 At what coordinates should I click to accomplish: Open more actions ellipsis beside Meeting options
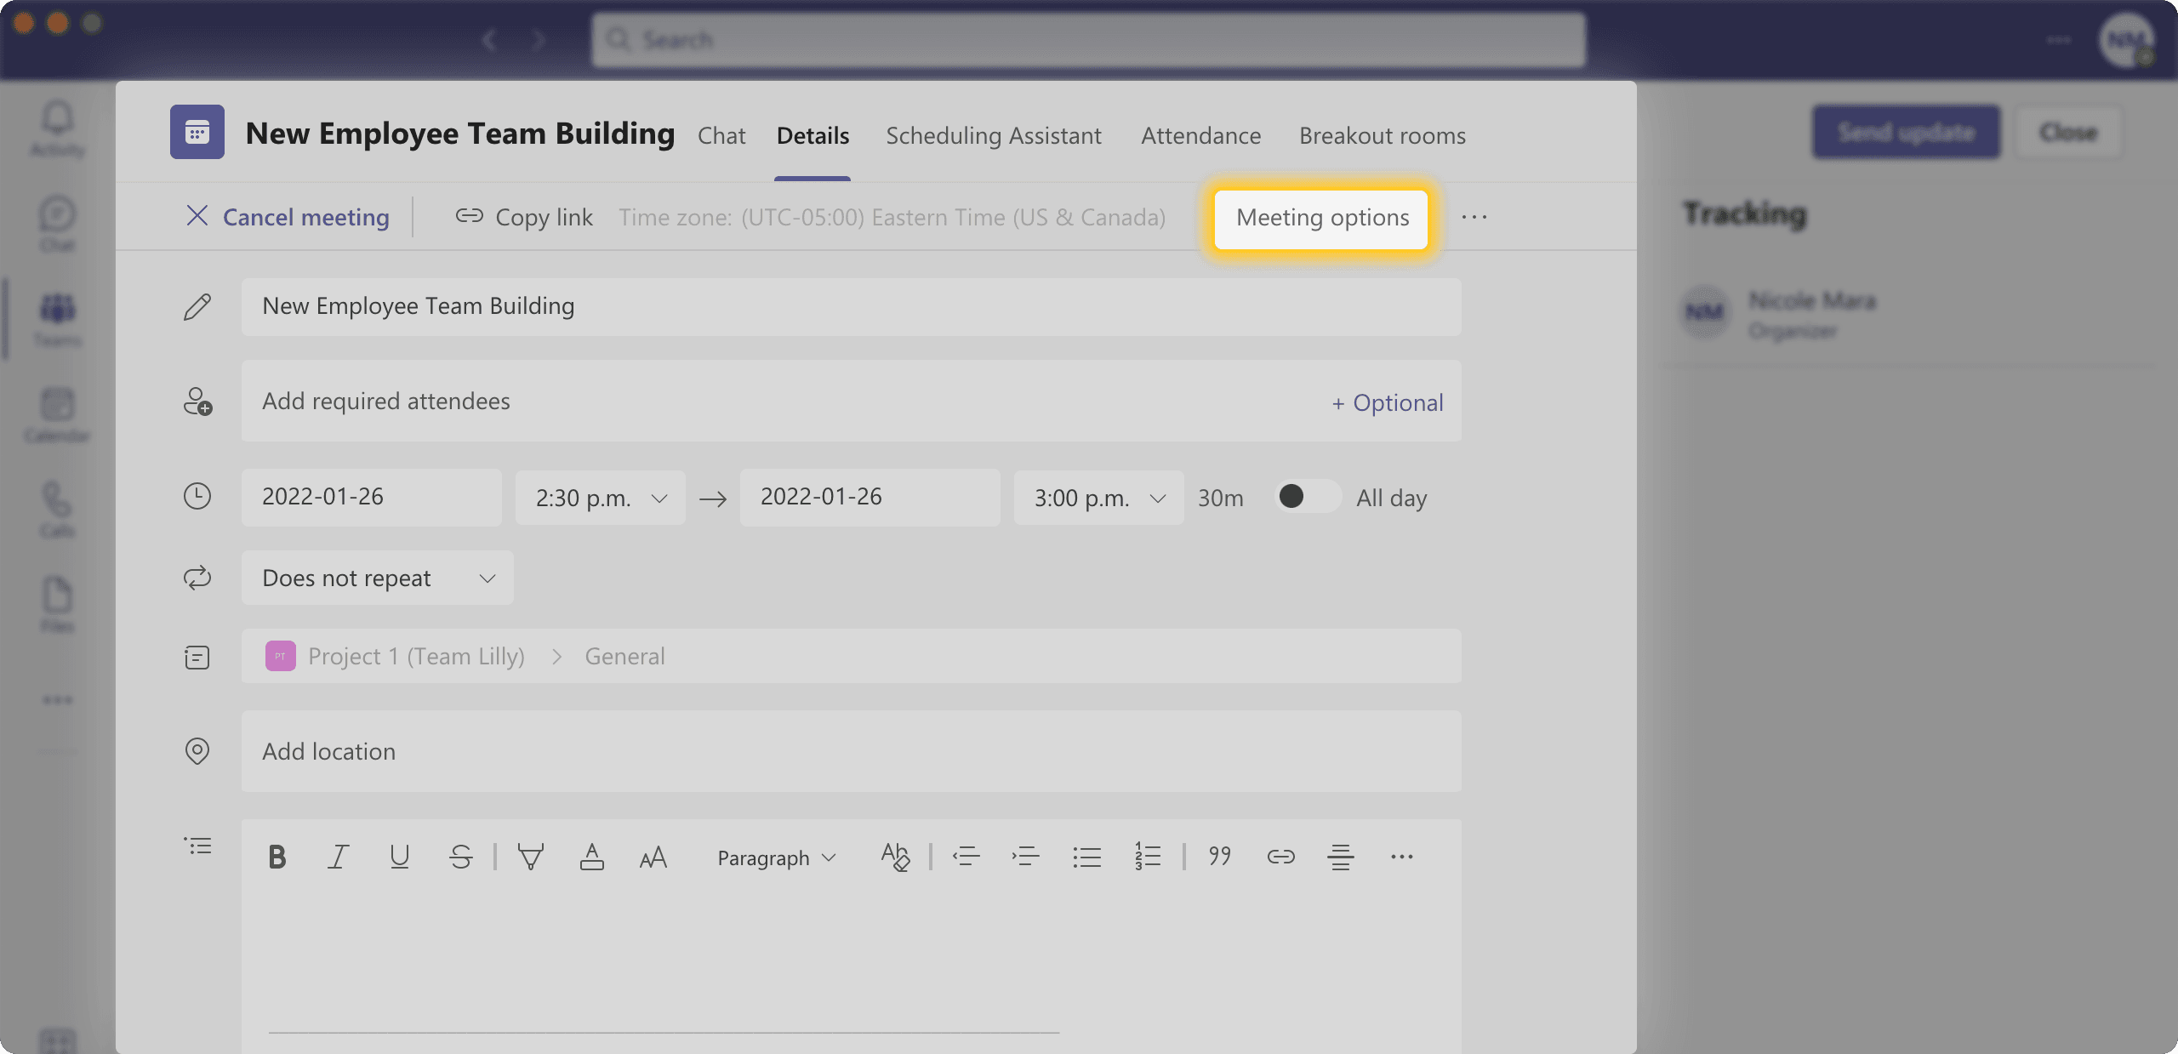coord(1474,218)
